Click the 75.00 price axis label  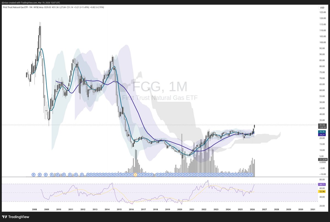tap(323, 72)
